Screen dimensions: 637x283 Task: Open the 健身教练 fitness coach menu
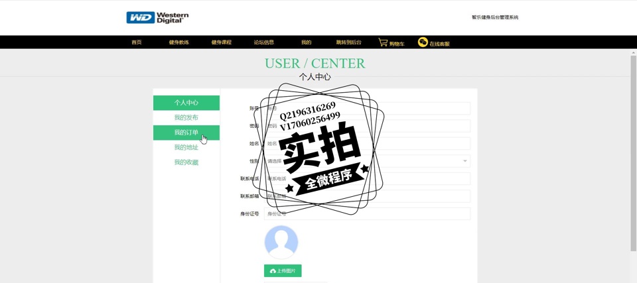point(179,42)
